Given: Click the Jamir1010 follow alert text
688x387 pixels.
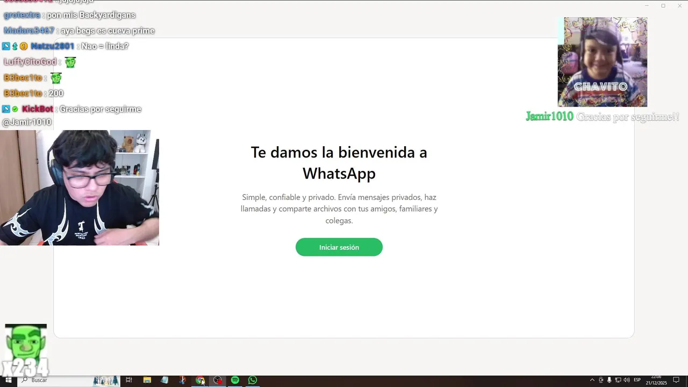Looking at the screenshot, I should coord(603,117).
